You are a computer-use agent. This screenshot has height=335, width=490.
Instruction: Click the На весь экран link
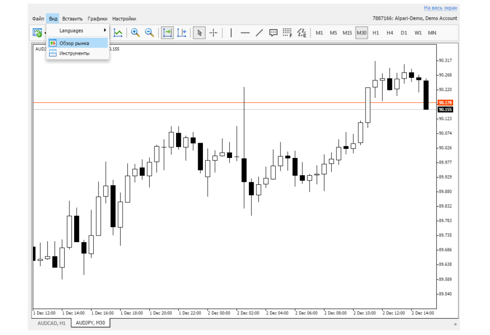coord(440,8)
